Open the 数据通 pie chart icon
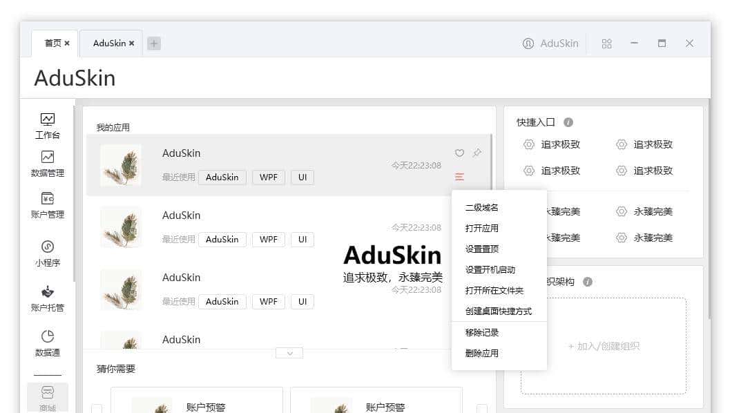Image resolution: width=730 pixels, height=413 pixels. click(47, 337)
